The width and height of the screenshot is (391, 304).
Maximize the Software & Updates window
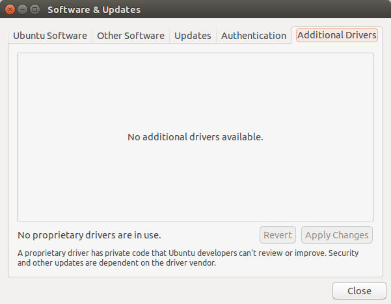(35, 10)
